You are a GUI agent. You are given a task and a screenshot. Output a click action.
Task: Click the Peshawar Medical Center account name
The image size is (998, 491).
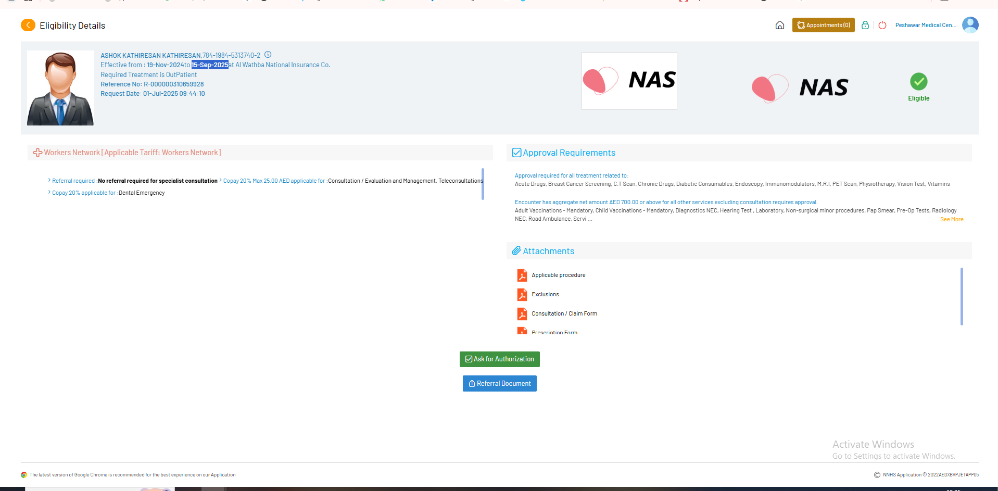tap(925, 25)
